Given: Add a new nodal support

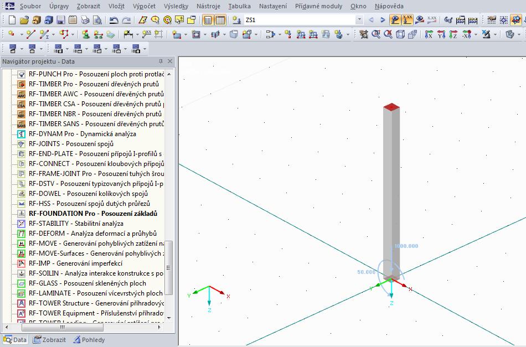Looking at the screenshot, I should tap(86, 34).
